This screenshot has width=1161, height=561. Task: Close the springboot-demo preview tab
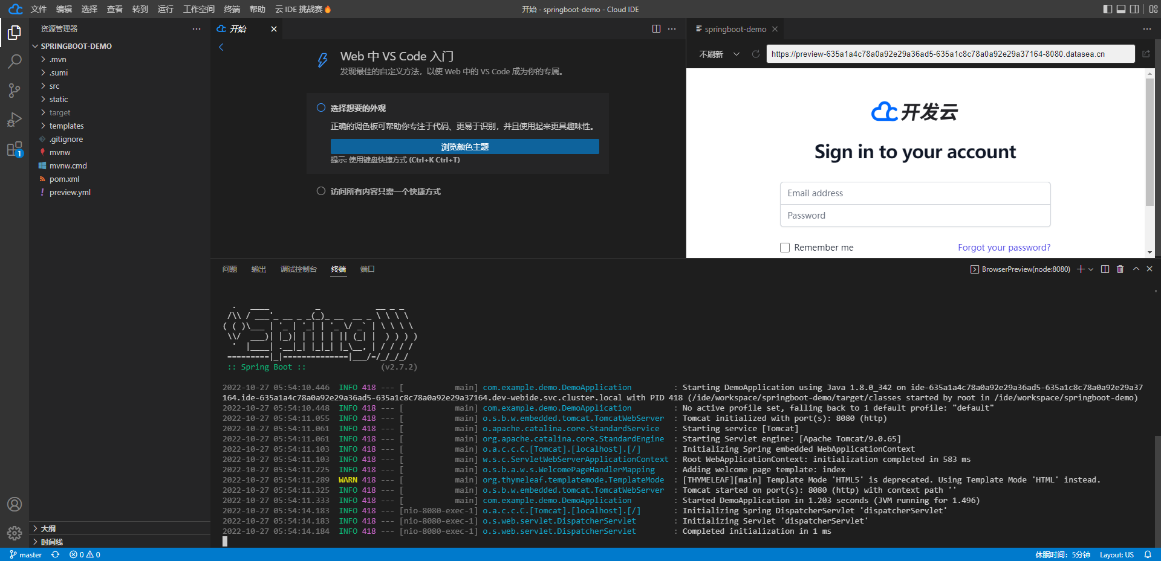[775, 29]
